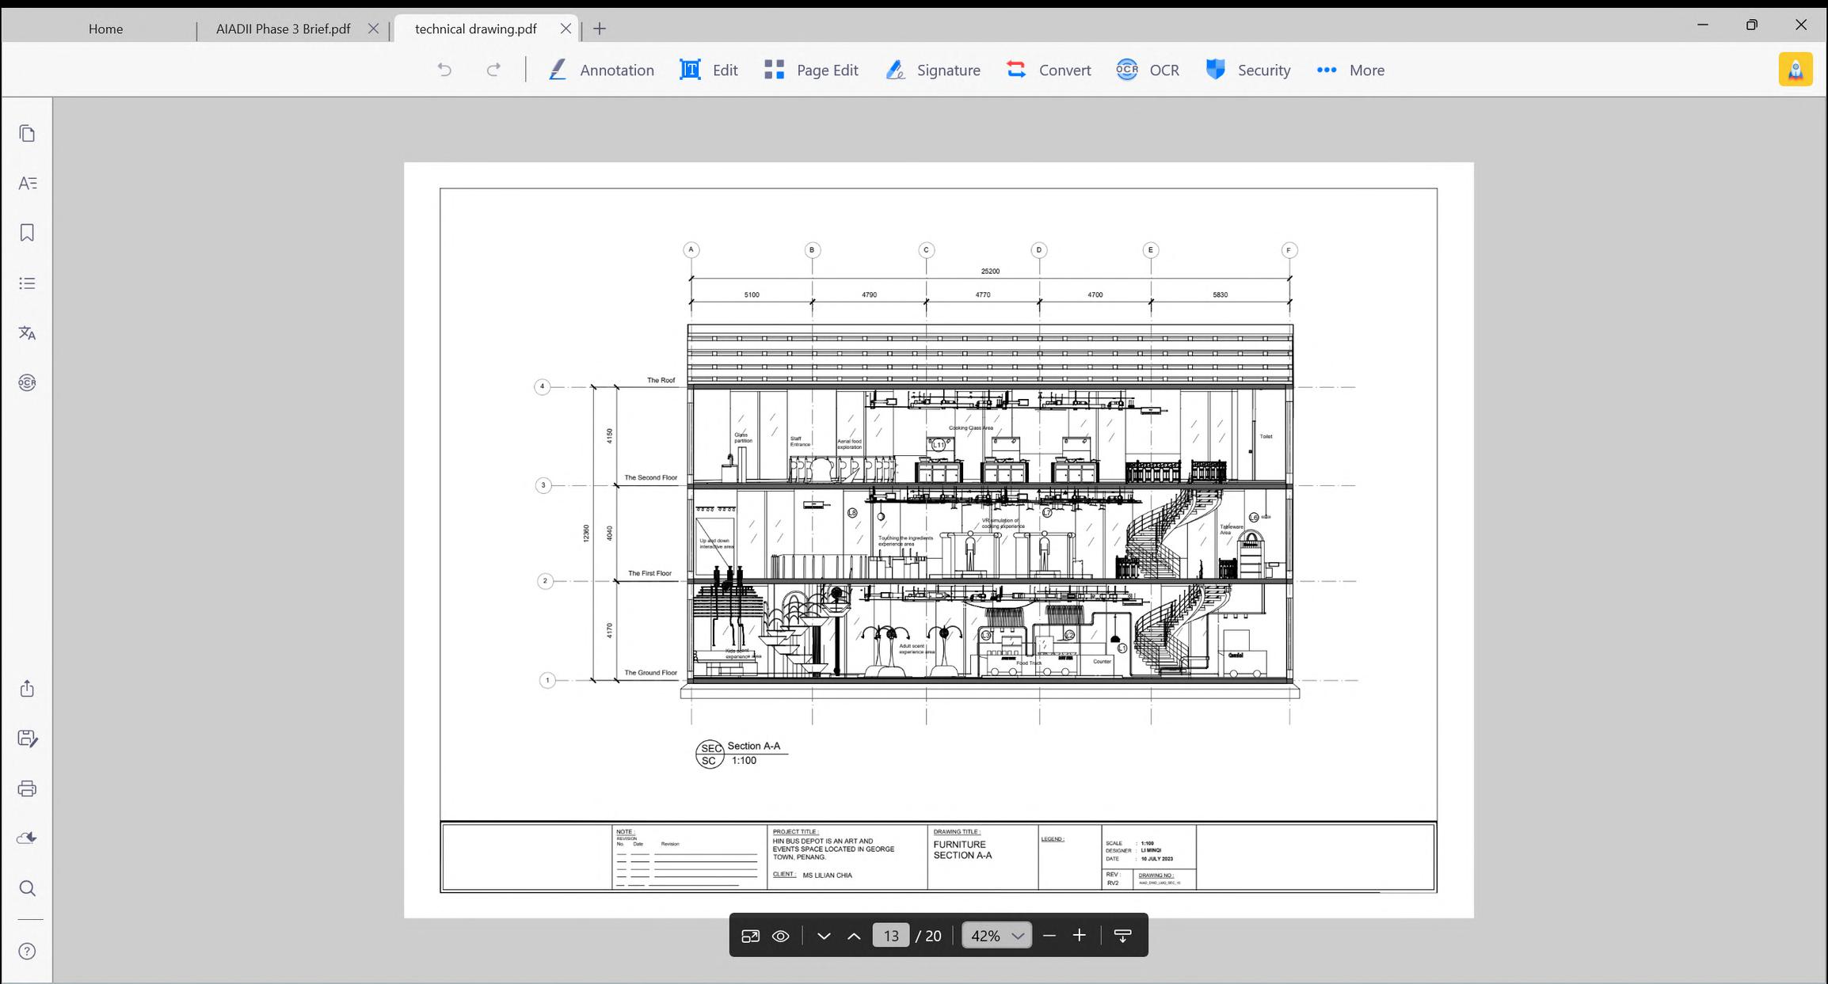Click the undo arrow in toolbar

coord(444,70)
